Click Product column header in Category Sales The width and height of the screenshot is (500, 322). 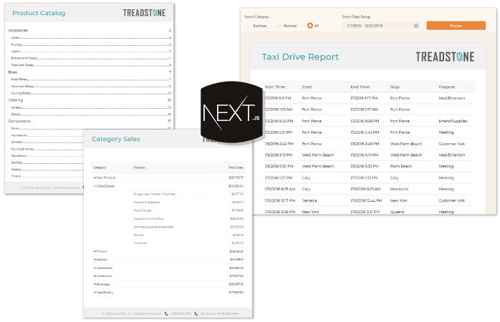(x=140, y=167)
